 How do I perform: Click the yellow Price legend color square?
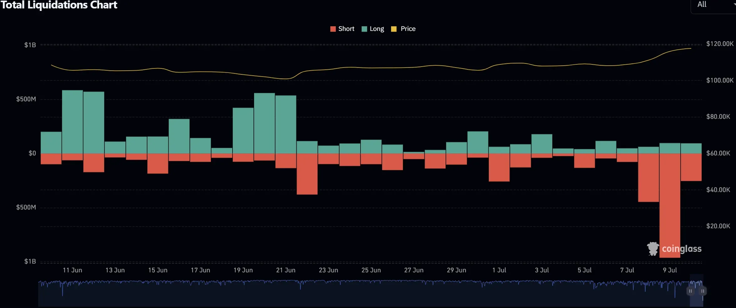coord(394,29)
